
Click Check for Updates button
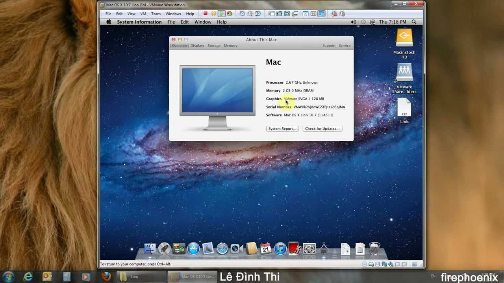322,129
